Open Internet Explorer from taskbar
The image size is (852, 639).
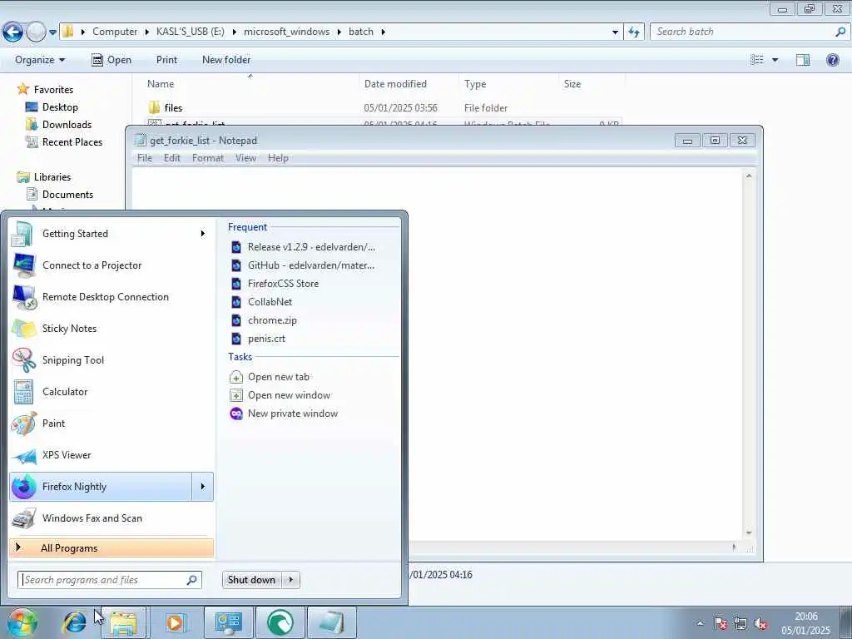[74, 622]
